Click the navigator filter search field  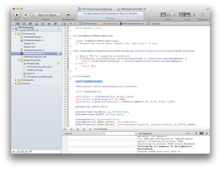[x=45, y=151]
